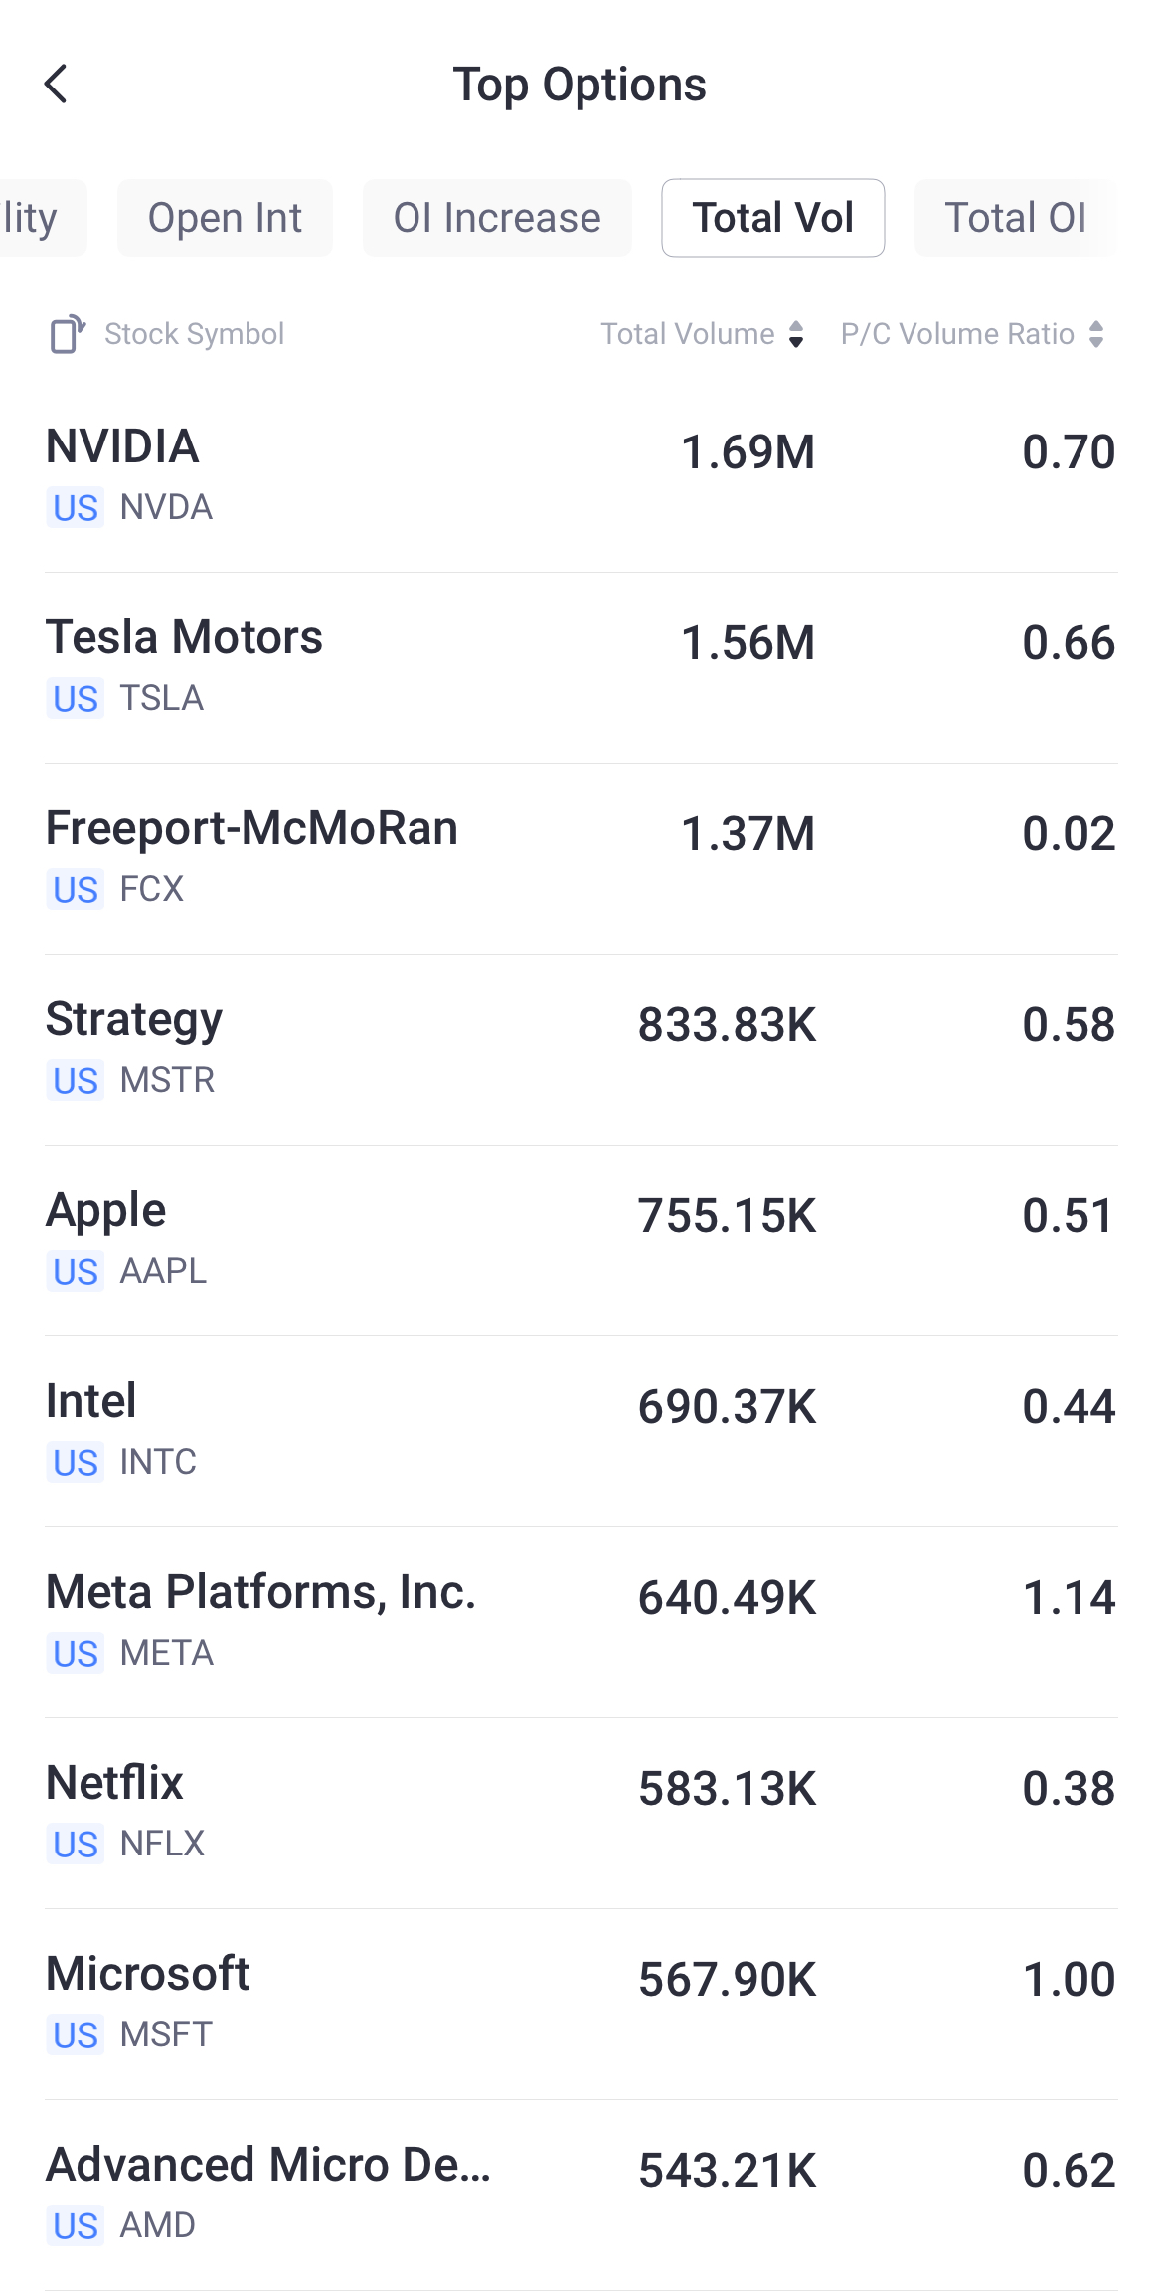View Freeport-McMoRan FCX options

(581, 857)
